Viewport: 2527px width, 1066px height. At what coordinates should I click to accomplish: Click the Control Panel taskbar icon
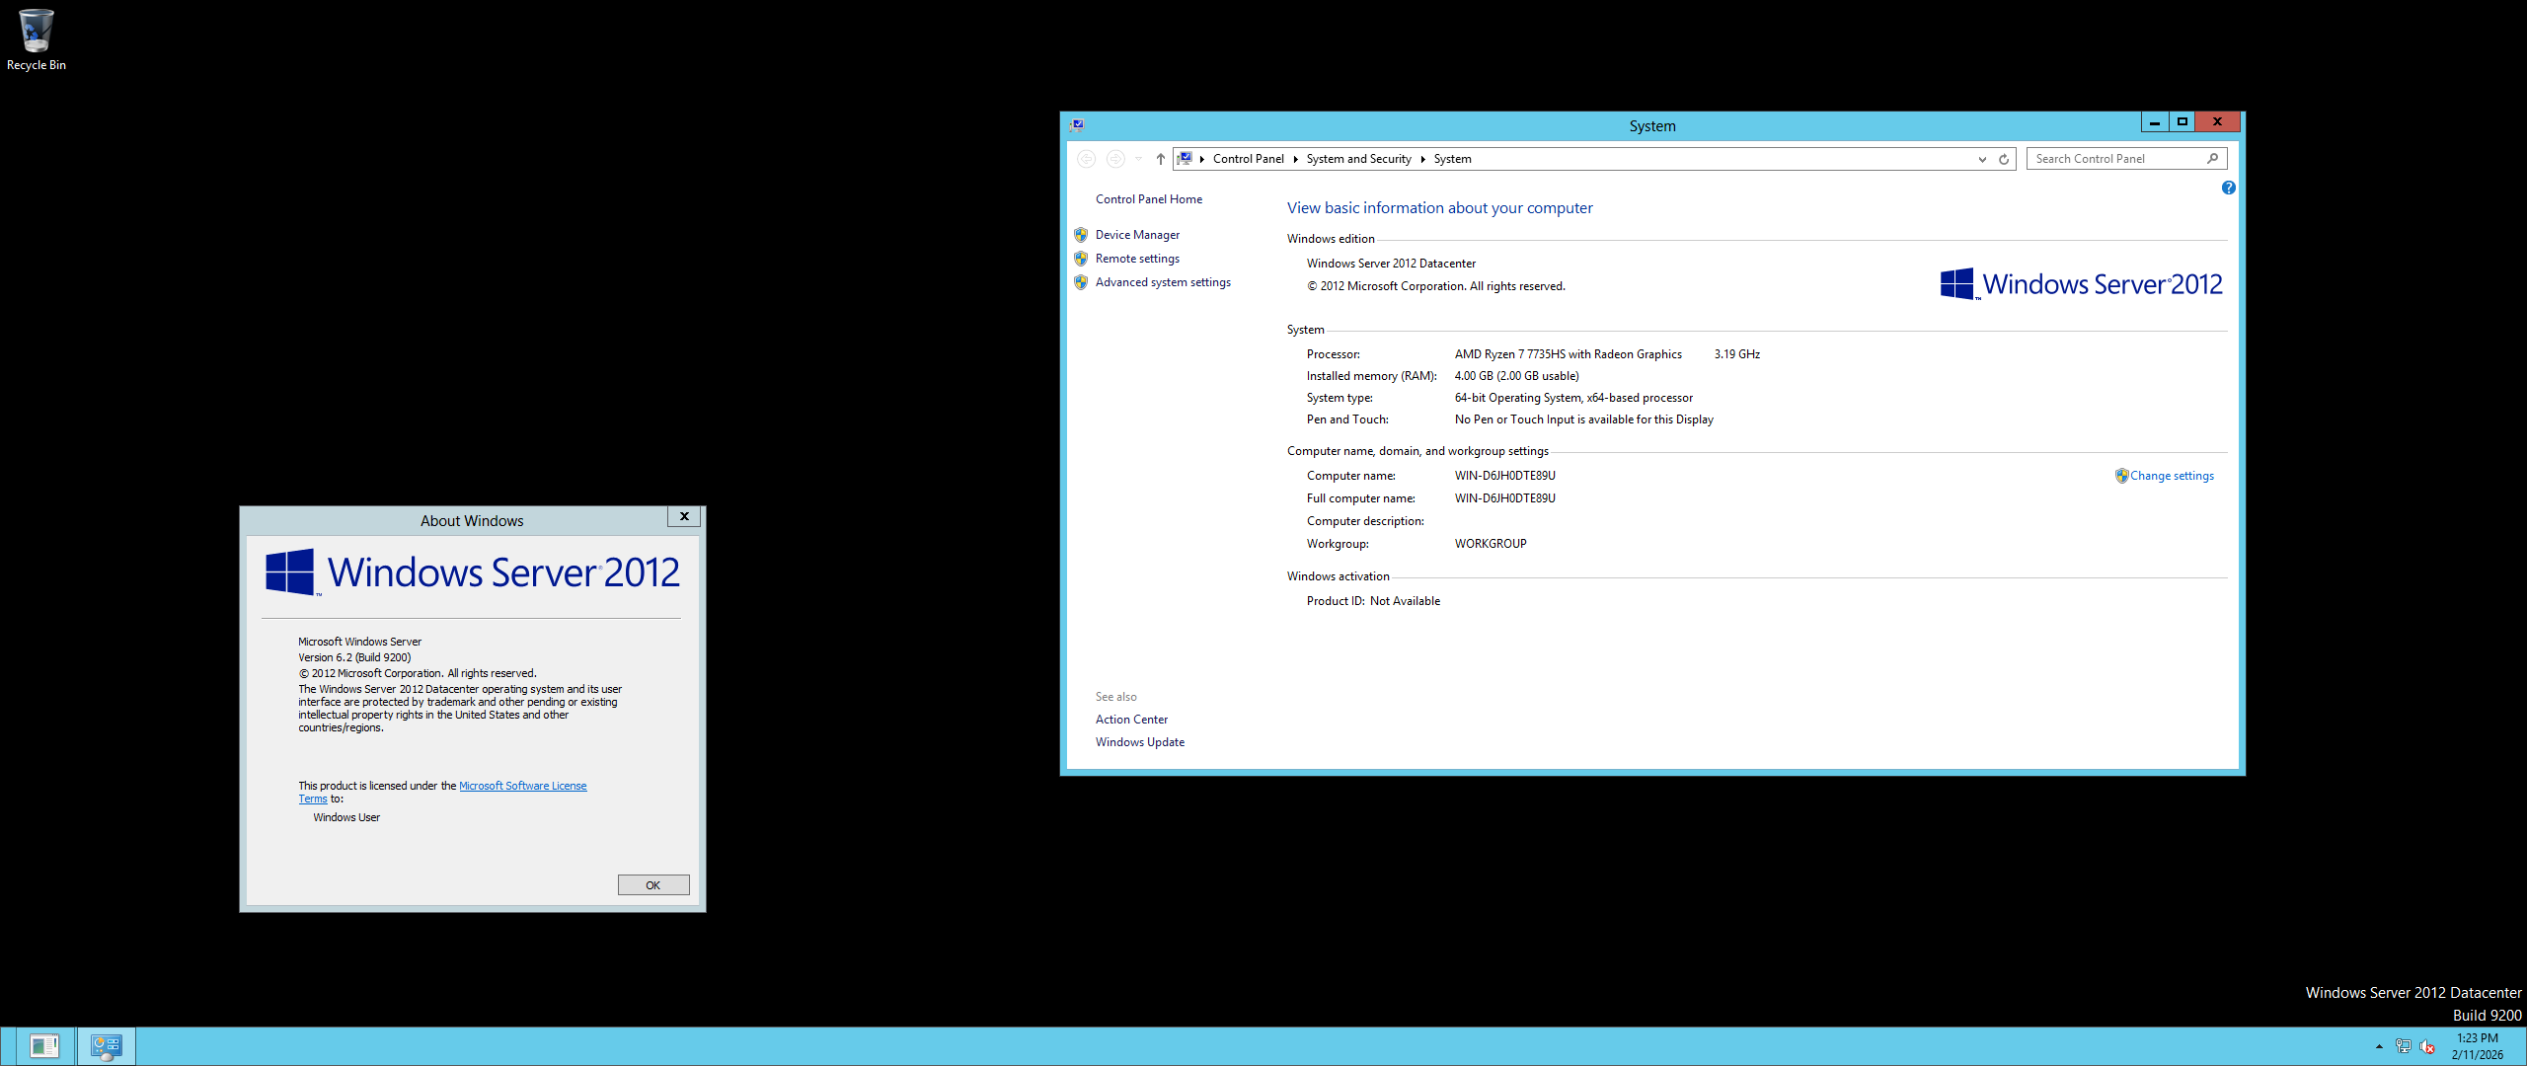(106, 1045)
